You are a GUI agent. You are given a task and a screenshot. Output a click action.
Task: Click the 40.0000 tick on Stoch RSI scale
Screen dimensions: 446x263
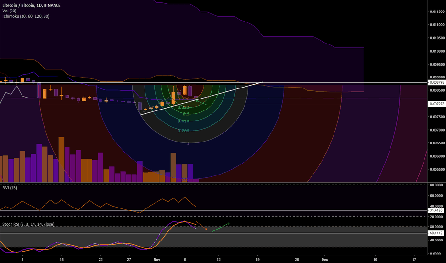tap(436, 240)
